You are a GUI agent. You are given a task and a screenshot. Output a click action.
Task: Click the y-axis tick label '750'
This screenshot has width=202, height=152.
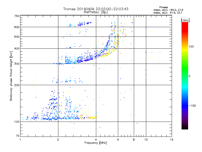click(x=17, y=16)
